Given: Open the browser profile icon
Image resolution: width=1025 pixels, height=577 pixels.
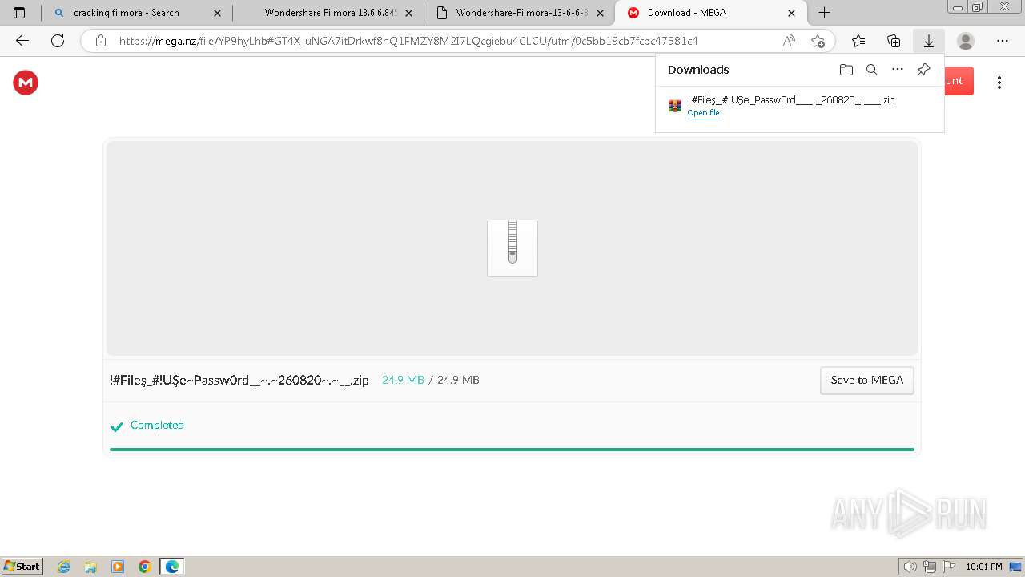Looking at the screenshot, I should 966,41.
